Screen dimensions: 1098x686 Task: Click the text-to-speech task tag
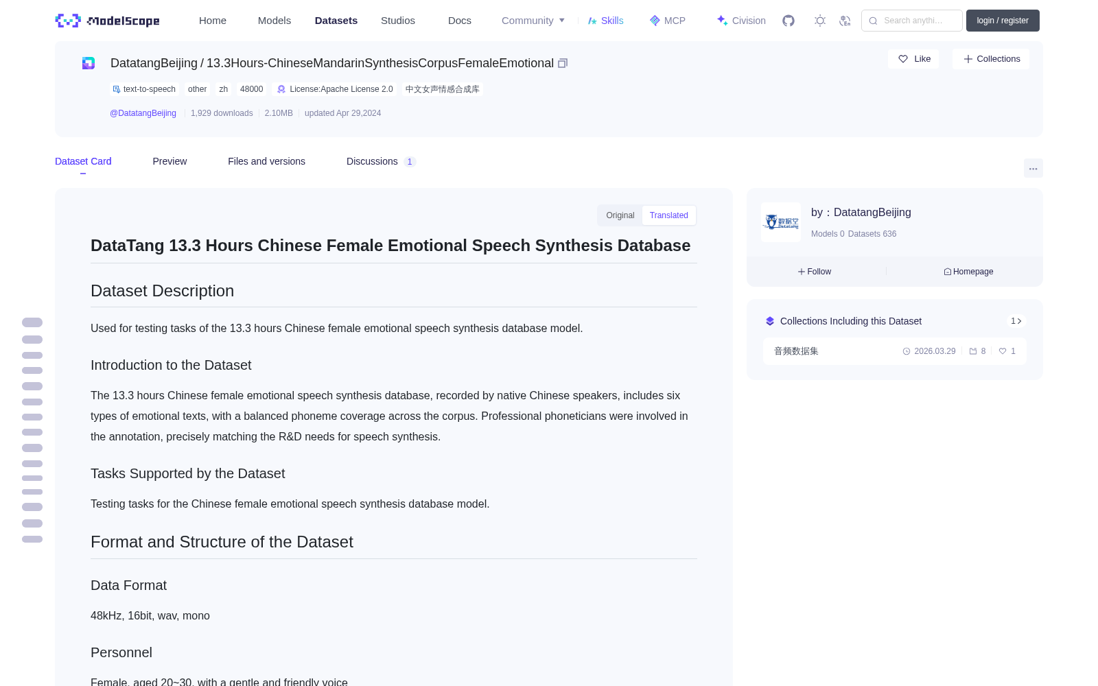[x=145, y=89]
